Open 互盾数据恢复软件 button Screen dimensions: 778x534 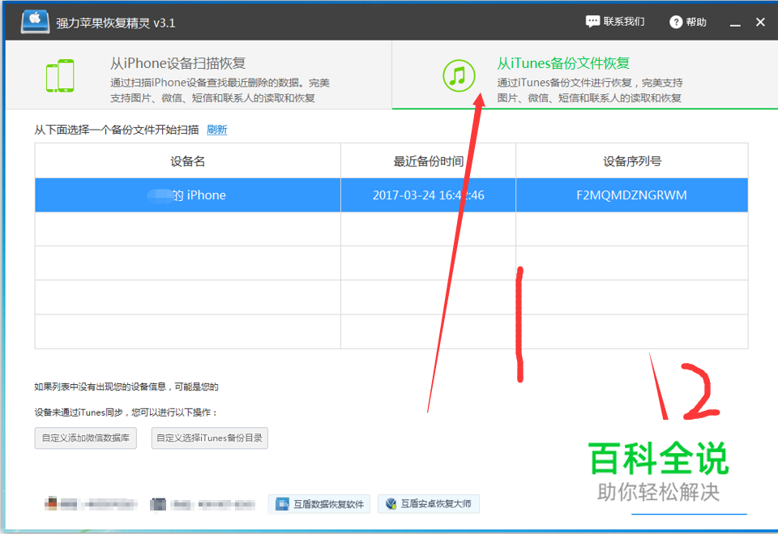pos(319,504)
